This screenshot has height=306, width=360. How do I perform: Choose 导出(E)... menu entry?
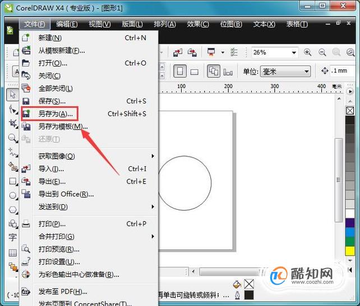[x=89, y=182]
